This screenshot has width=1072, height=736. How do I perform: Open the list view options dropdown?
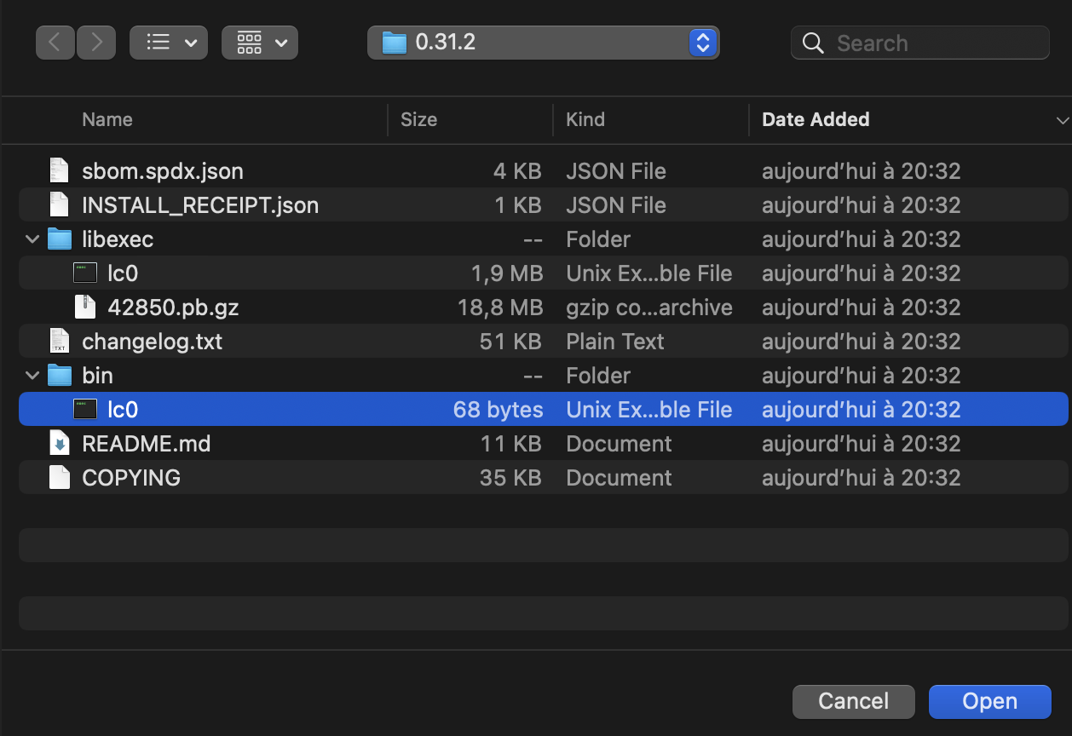pos(168,42)
